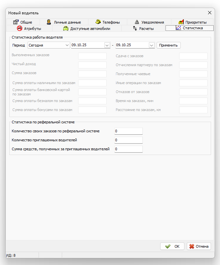The image size is (220, 265).
Task: Close the Новый водитель dialog window
Action: [x=210, y=13]
